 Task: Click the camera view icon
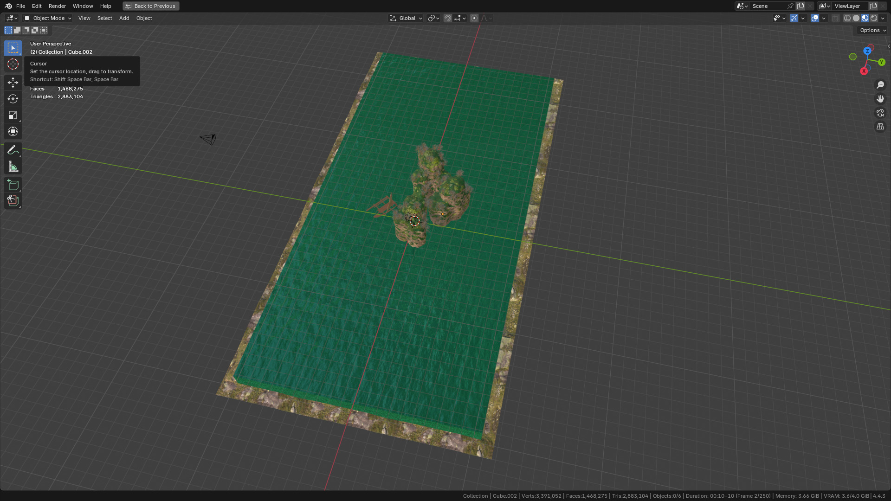tap(880, 113)
